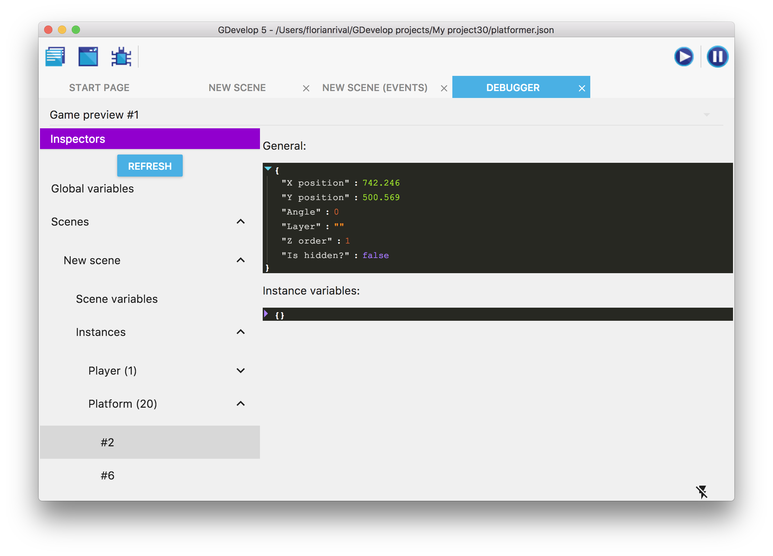The image size is (773, 556).
Task: Close the New Scene tab
Action: (306, 88)
